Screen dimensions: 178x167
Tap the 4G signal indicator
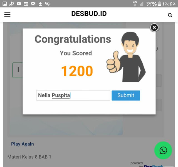[135, 4]
